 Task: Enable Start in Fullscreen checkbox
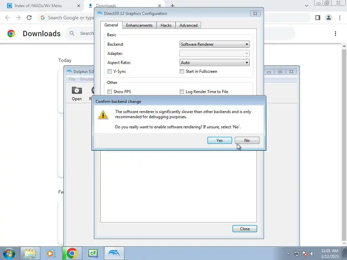(x=182, y=71)
